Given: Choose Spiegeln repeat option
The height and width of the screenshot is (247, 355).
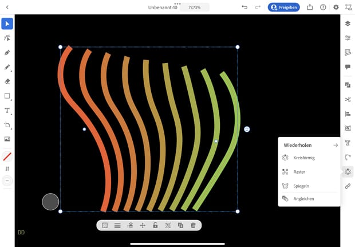Looking at the screenshot, I should coord(301,186).
